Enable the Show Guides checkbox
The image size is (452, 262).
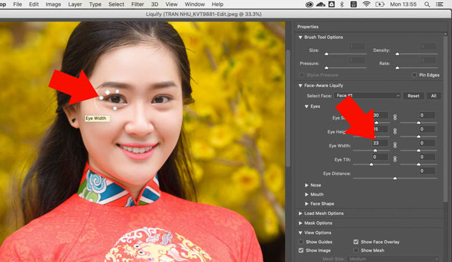pos(301,242)
